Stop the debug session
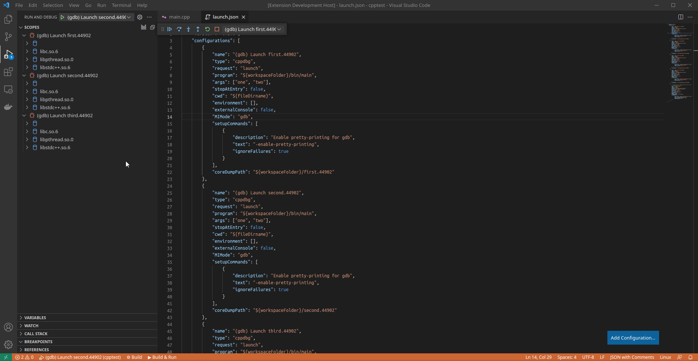 [x=217, y=29]
